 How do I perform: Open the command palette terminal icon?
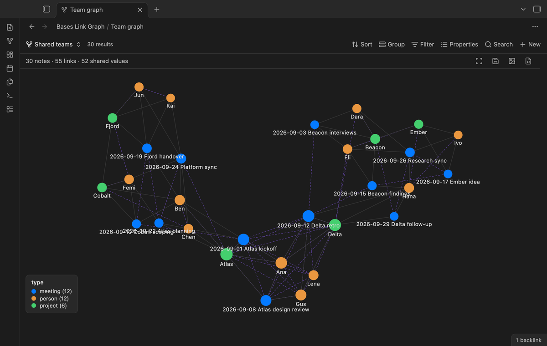point(10,96)
